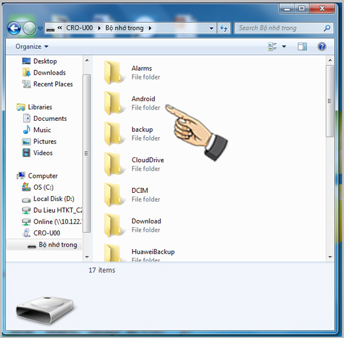Minimize the Explorer window
344x338 pixels.
[x=286, y=9]
